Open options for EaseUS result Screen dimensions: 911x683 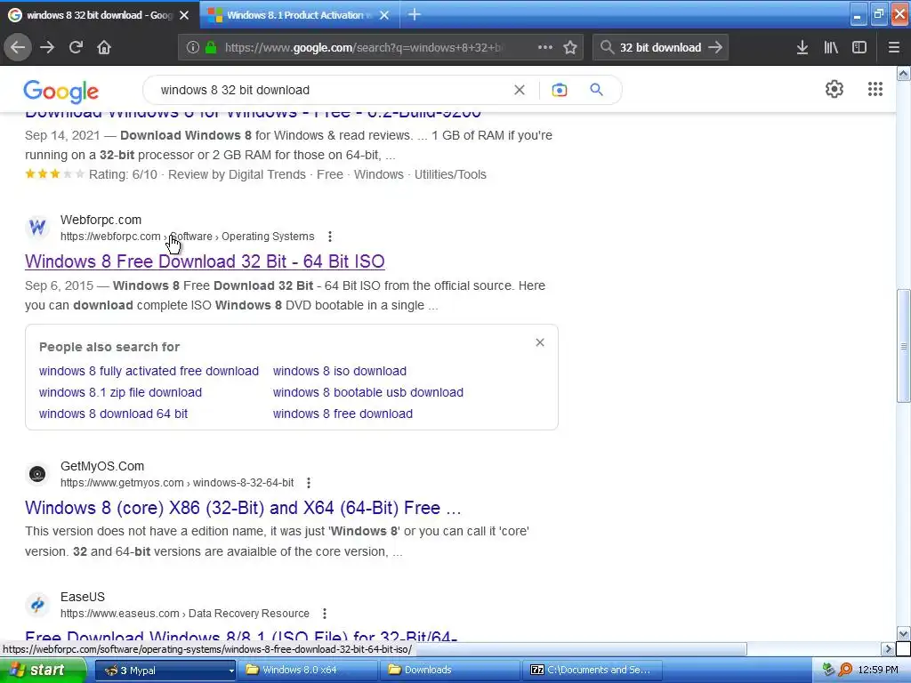(x=324, y=614)
